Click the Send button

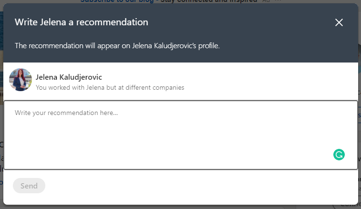coord(29,186)
